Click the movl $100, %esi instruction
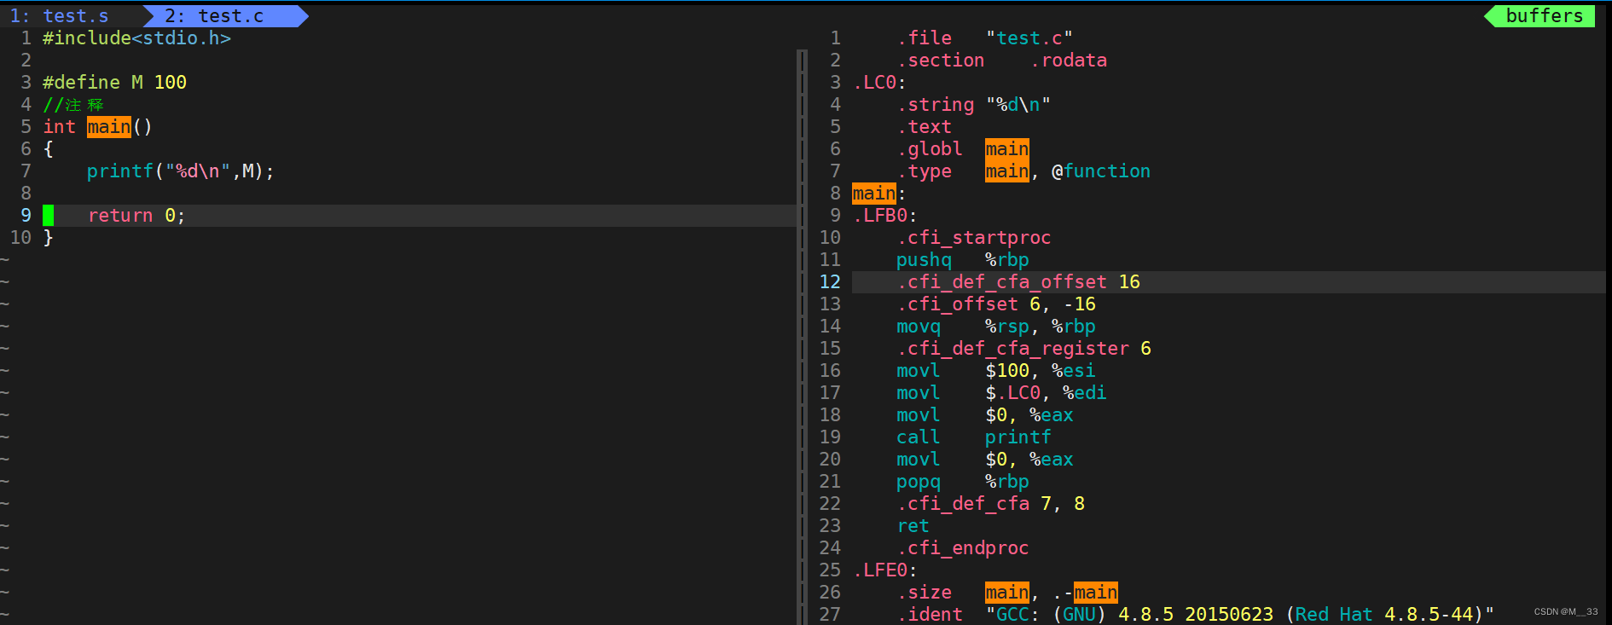Image resolution: width=1612 pixels, height=625 pixels. [996, 371]
